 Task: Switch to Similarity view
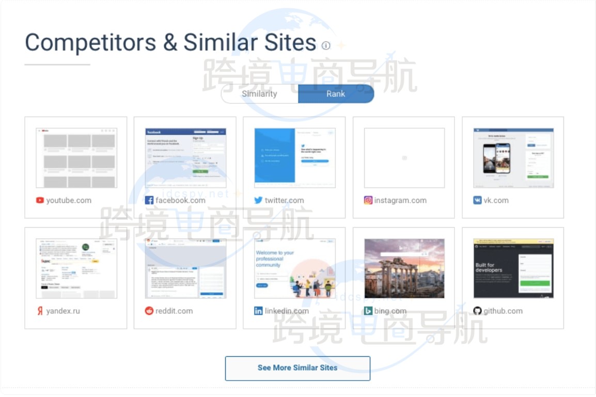(x=259, y=94)
